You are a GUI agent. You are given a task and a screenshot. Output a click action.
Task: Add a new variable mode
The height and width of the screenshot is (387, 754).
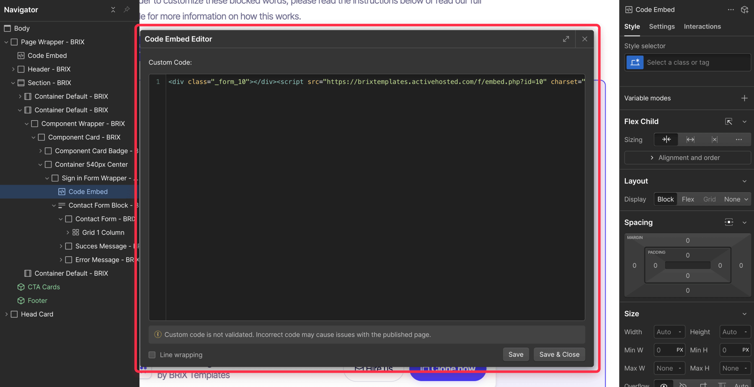tap(744, 98)
